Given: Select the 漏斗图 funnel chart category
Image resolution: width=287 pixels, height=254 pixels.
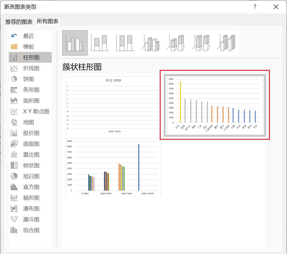Looking at the screenshot, I should (x=30, y=219).
